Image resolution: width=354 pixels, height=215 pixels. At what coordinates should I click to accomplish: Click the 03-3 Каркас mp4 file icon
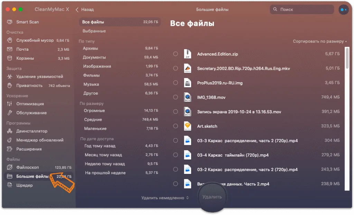coord(187,140)
